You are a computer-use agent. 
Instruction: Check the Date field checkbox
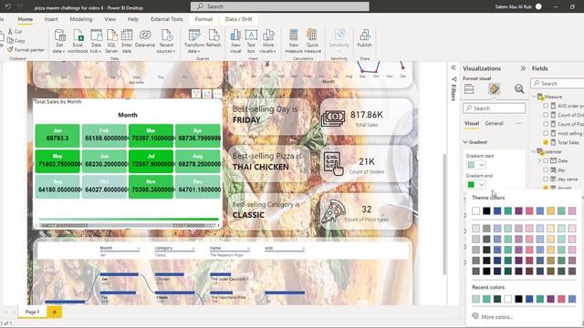click(x=546, y=160)
